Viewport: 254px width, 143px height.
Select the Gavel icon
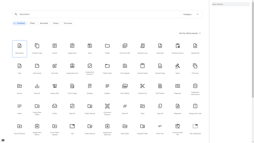click(x=177, y=66)
